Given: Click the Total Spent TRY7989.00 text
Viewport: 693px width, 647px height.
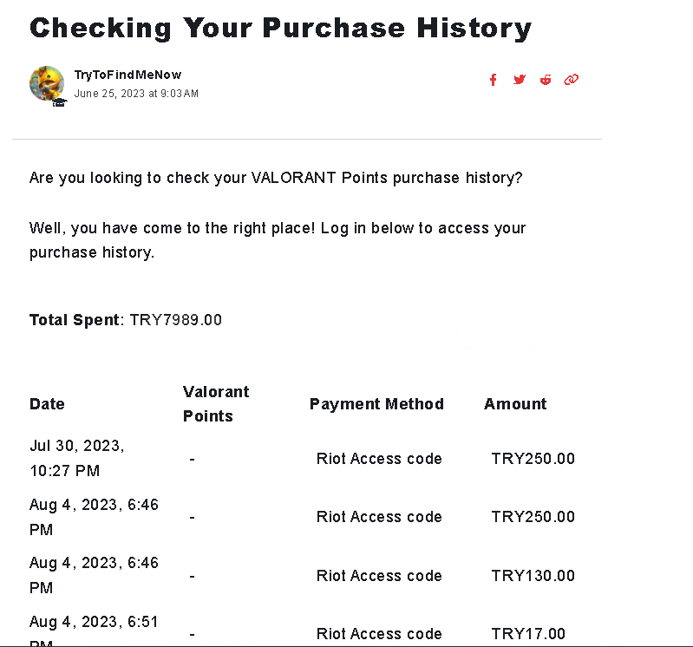Looking at the screenshot, I should click(x=126, y=320).
